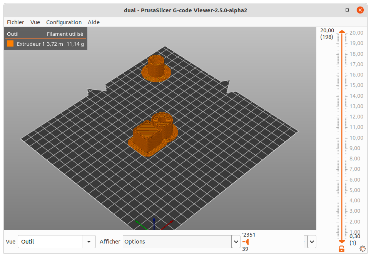Click the 39 lower move count label
371x257 pixels.
pyautogui.click(x=245, y=249)
